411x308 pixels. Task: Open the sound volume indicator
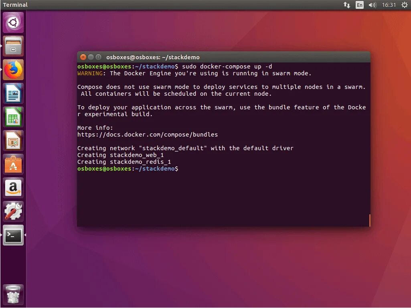pyautogui.click(x=372, y=5)
